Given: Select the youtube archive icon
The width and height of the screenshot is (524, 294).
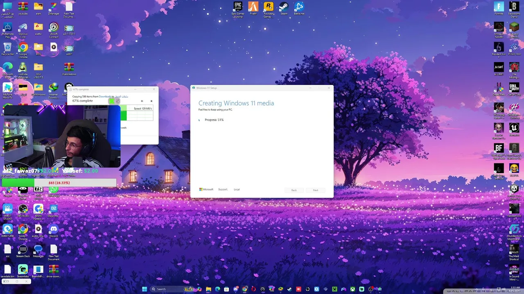Looking at the screenshot, I should 23,9.
